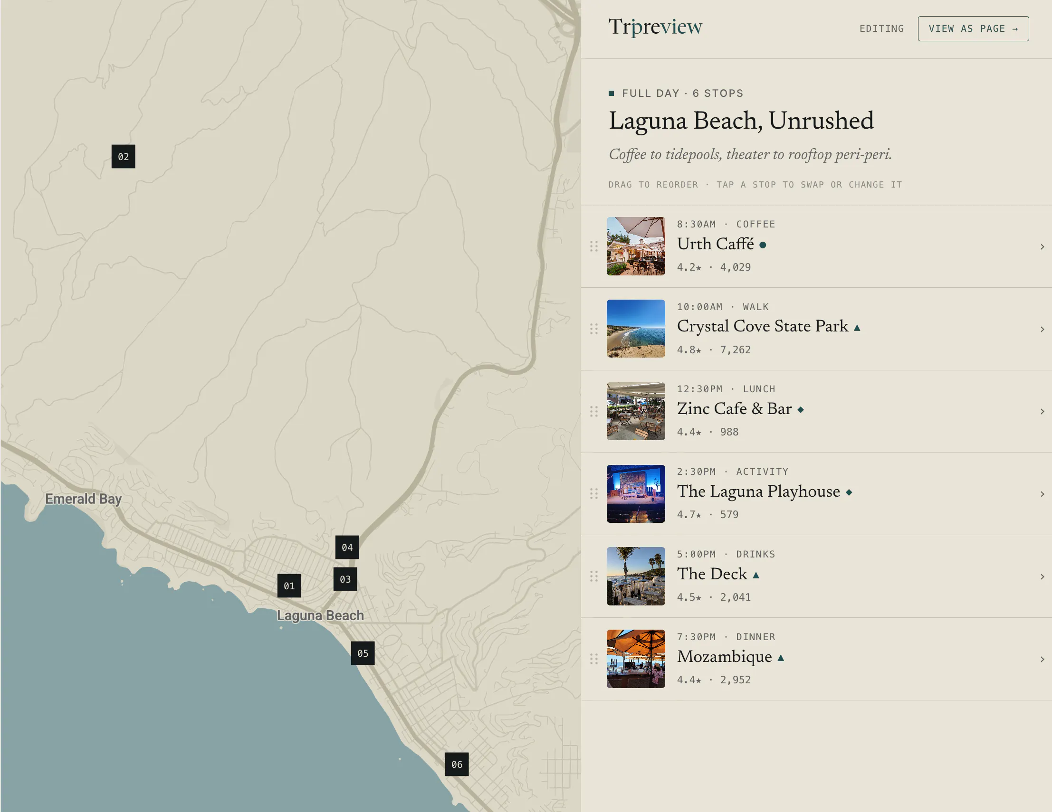
Task: Open the Mozambique photo thumbnail
Action: click(636, 659)
